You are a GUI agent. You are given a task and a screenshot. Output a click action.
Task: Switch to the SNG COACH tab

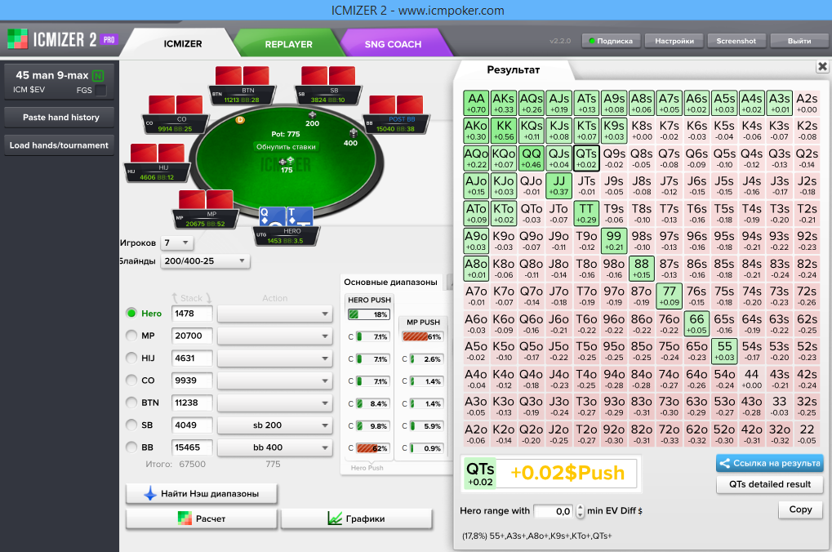pos(394,44)
